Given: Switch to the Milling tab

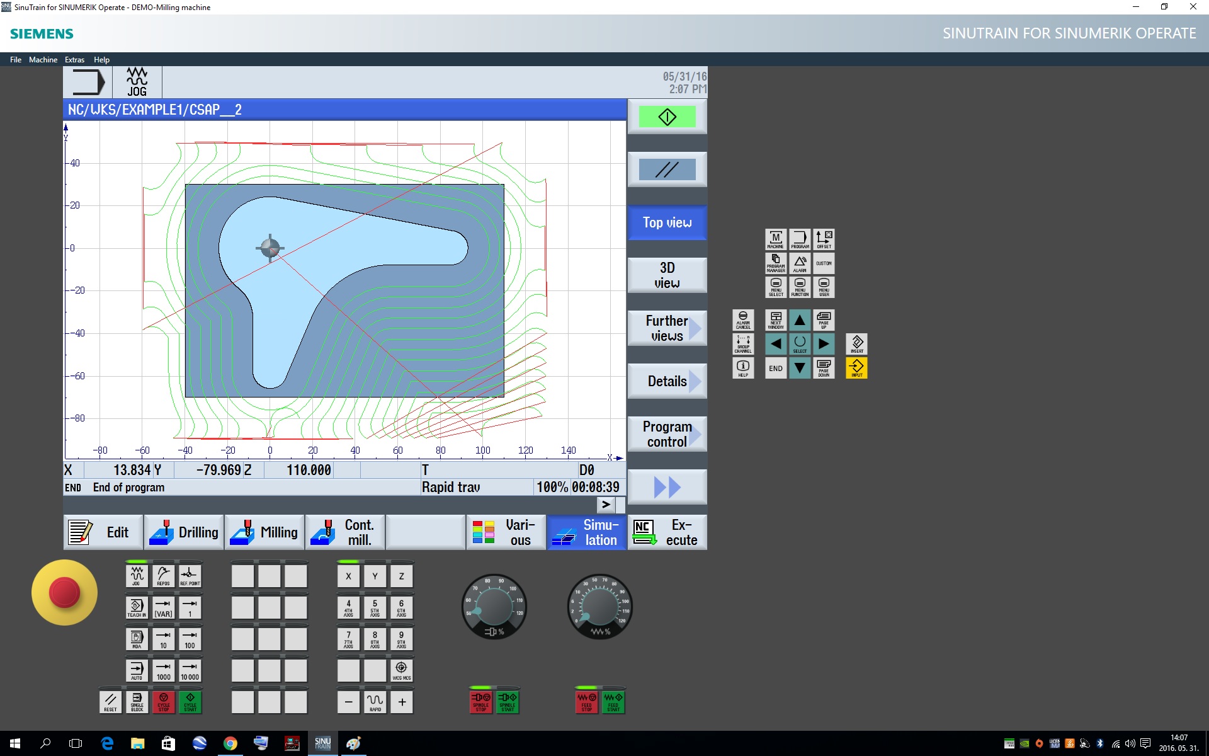Looking at the screenshot, I should coord(265,532).
